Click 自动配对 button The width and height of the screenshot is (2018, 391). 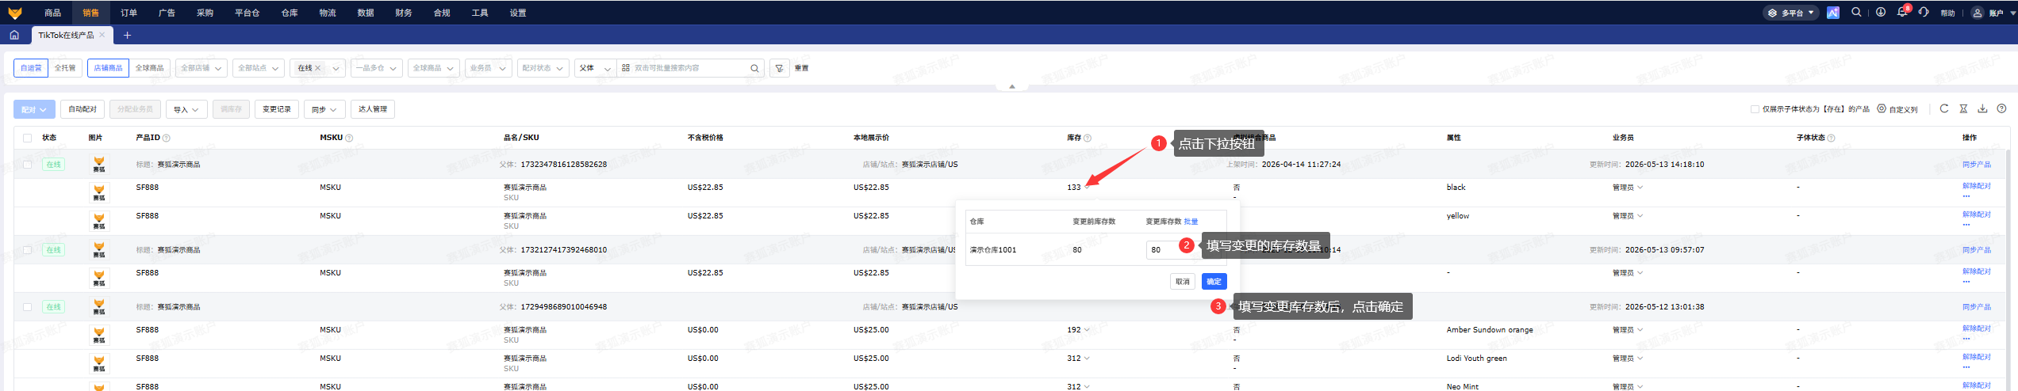click(82, 109)
